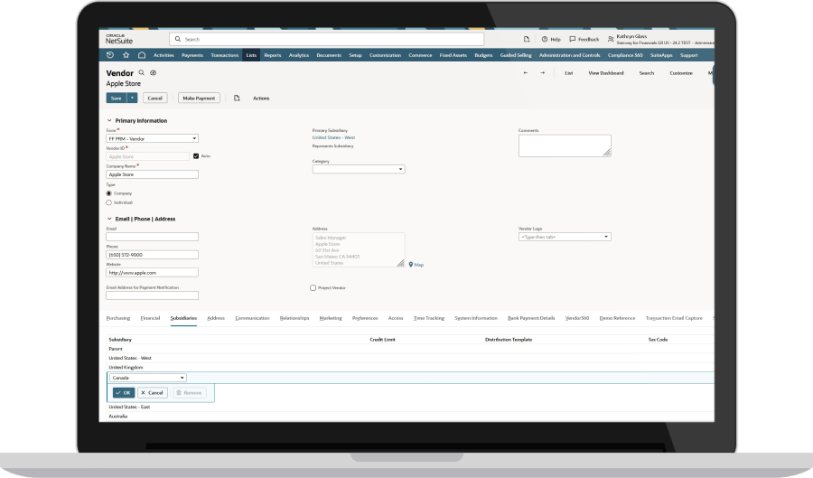Click the create new document icon beside Help
This screenshot has width=813, height=478.
(527, 39)
